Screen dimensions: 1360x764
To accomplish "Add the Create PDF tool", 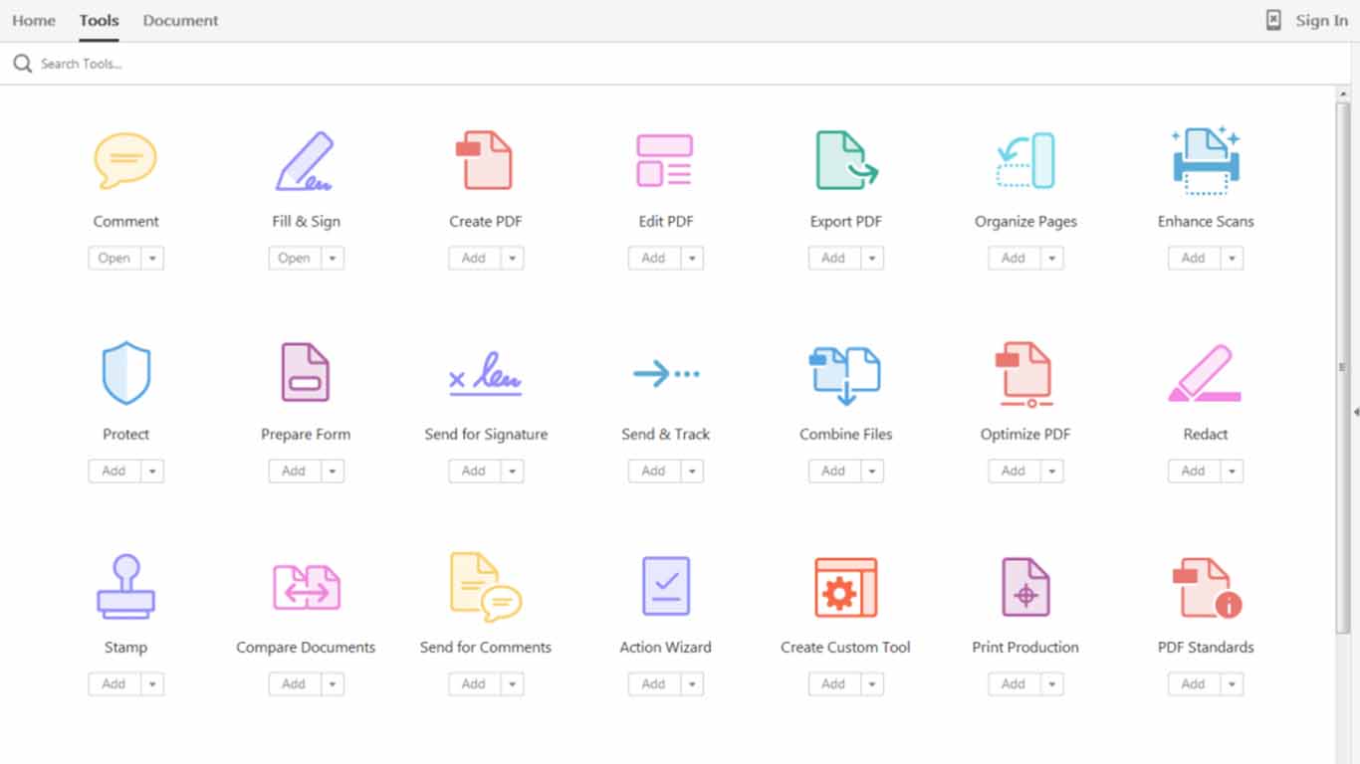I will click(475, 259).
